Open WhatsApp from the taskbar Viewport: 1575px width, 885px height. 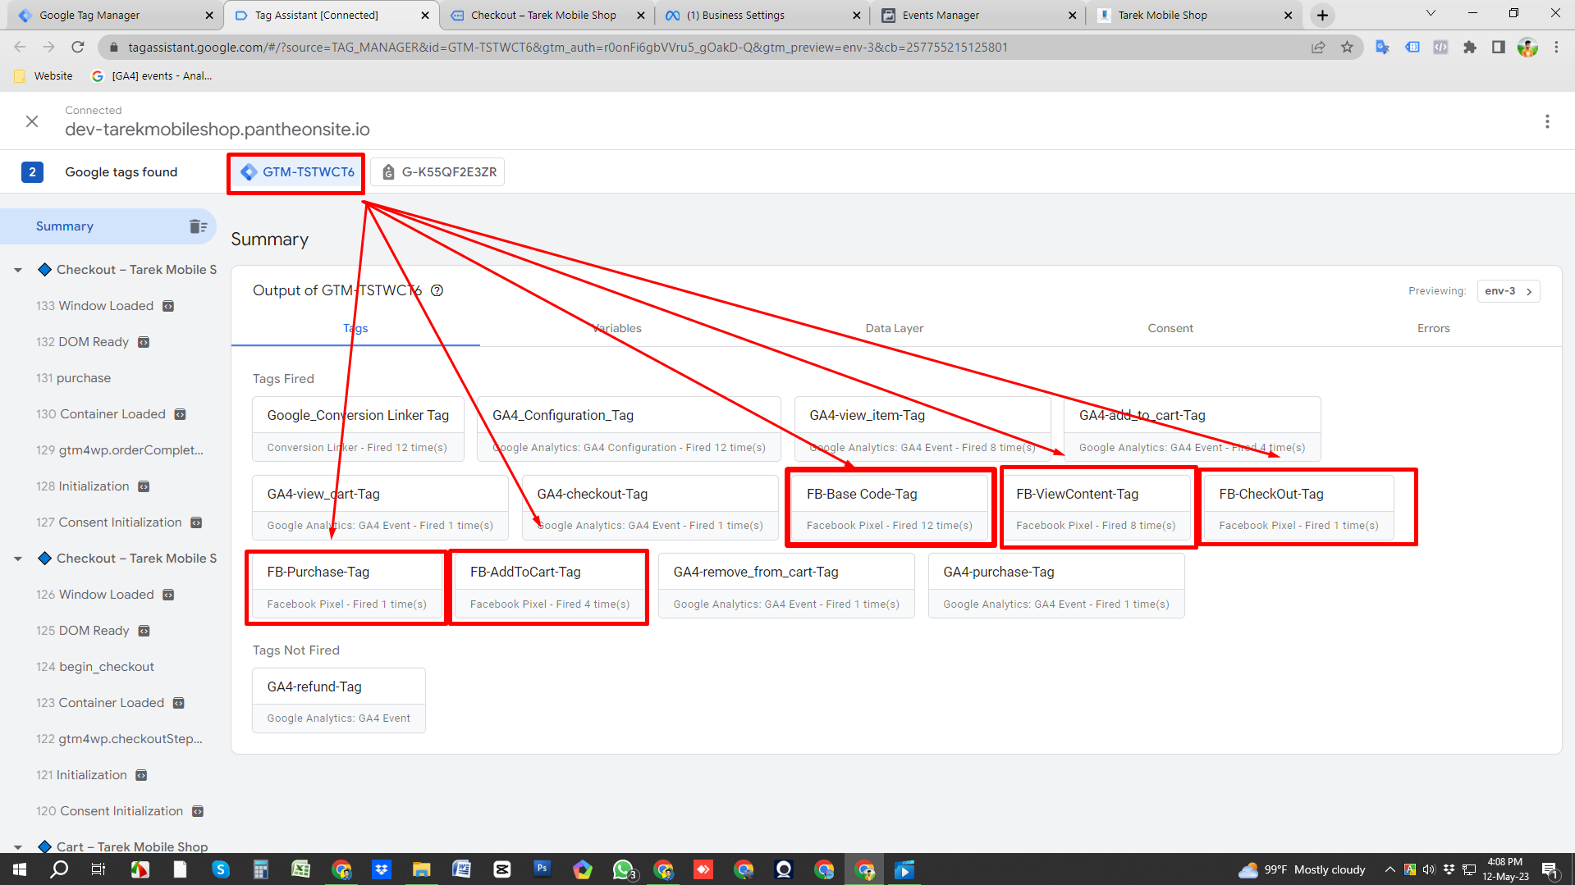[x=623, y=869]
